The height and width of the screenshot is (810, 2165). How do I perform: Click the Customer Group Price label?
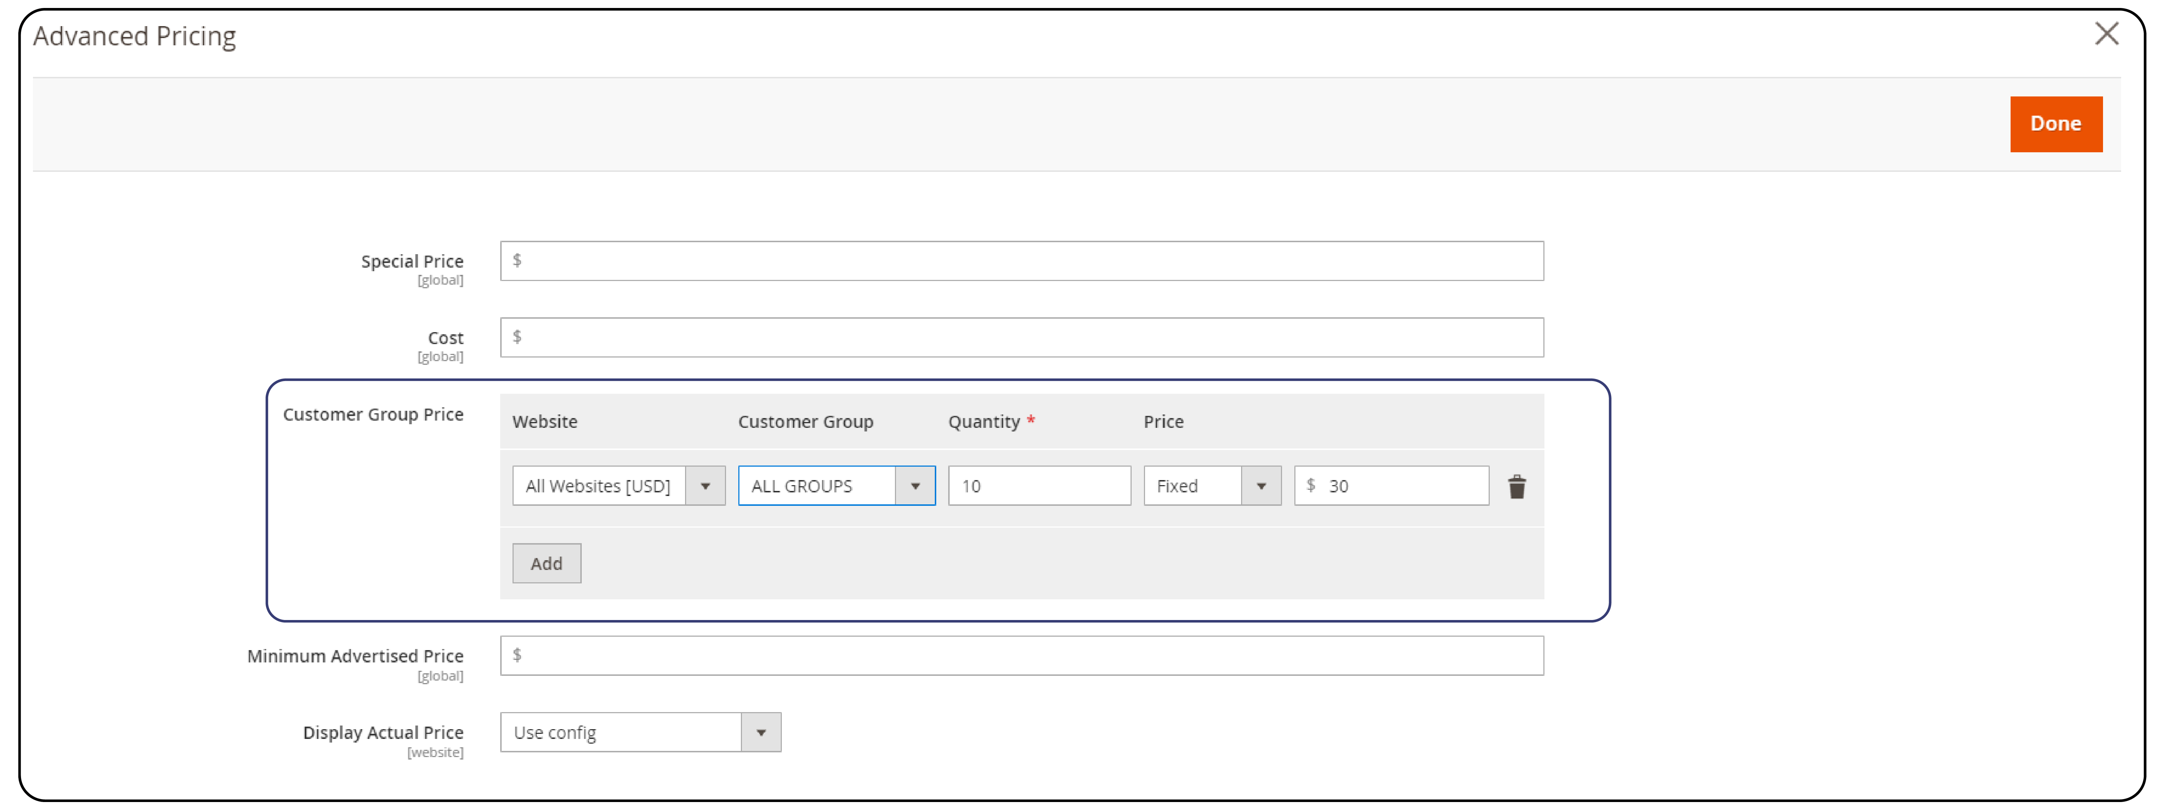[373, 415]
